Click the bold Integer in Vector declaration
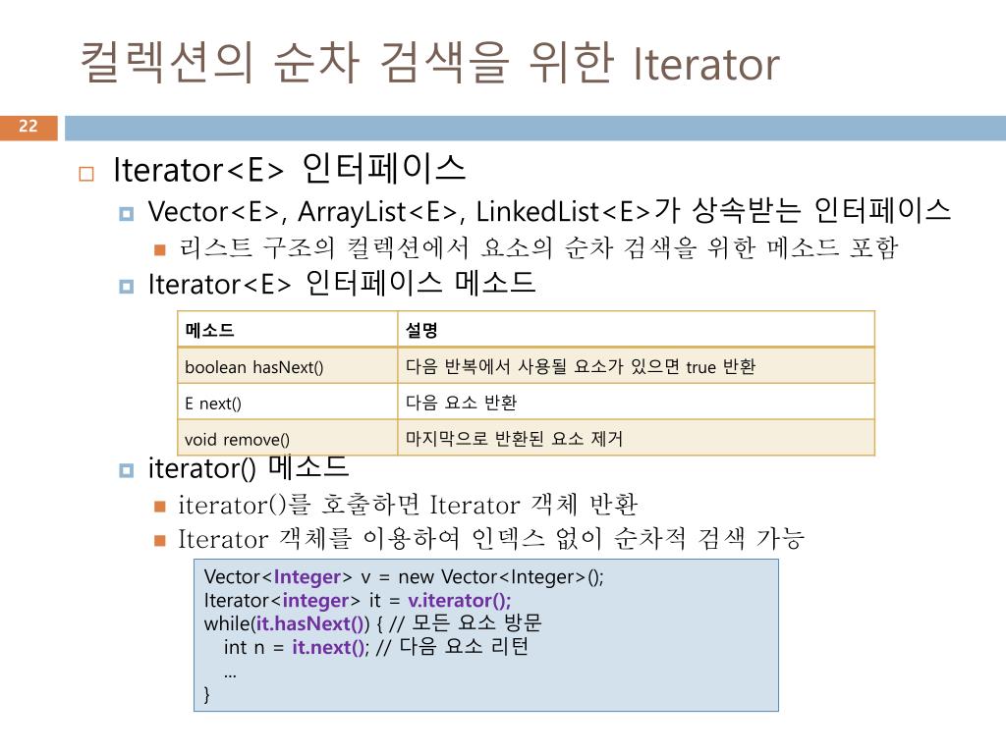1006x754 pixels. coord(307,577)
